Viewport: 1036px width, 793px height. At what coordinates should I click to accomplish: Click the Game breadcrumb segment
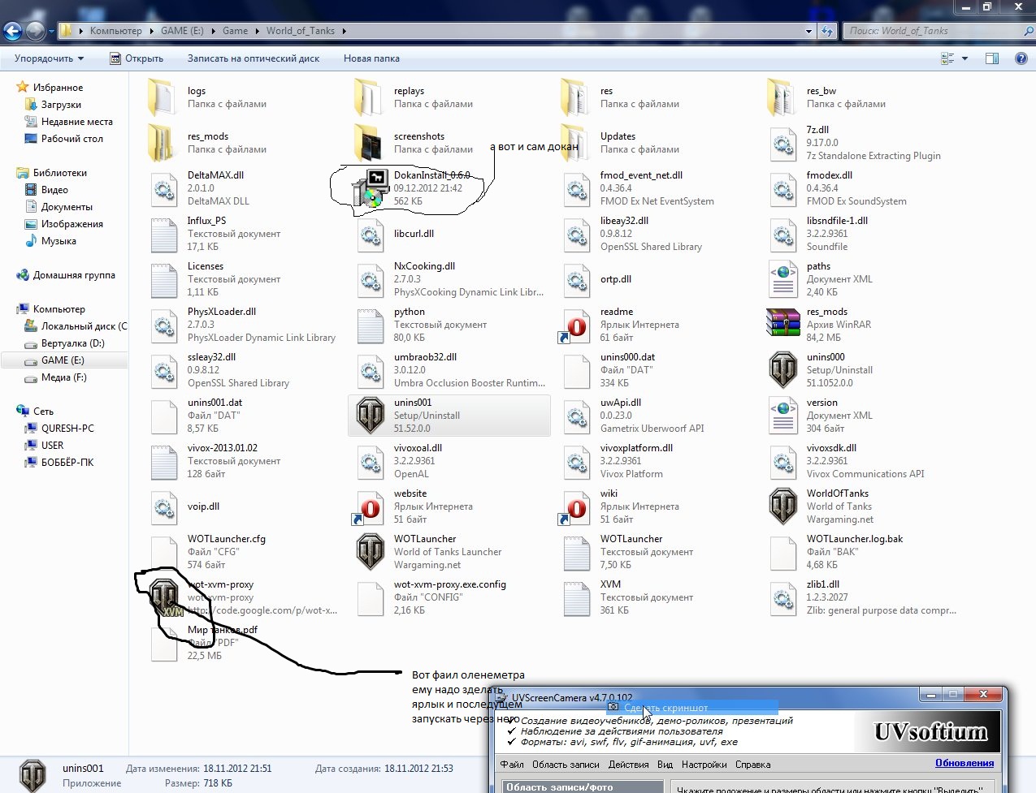pyautogui.click(x=235, y=31)
